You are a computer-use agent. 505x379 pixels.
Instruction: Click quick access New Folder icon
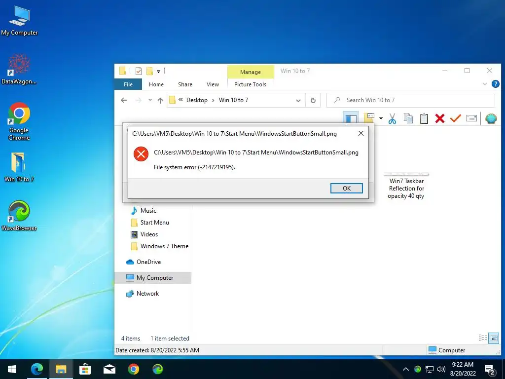click(149, 71)
